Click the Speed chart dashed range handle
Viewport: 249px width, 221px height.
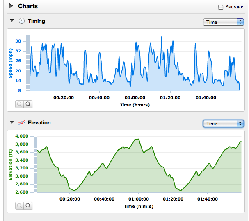coord(28,63)
